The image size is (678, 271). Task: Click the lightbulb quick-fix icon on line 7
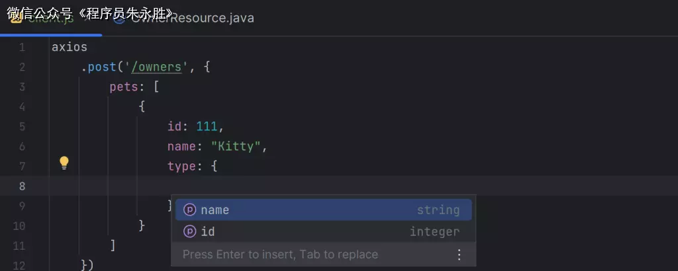tap(64, 163)
